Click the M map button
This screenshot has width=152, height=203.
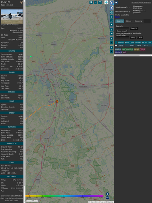tap(111, 34)
